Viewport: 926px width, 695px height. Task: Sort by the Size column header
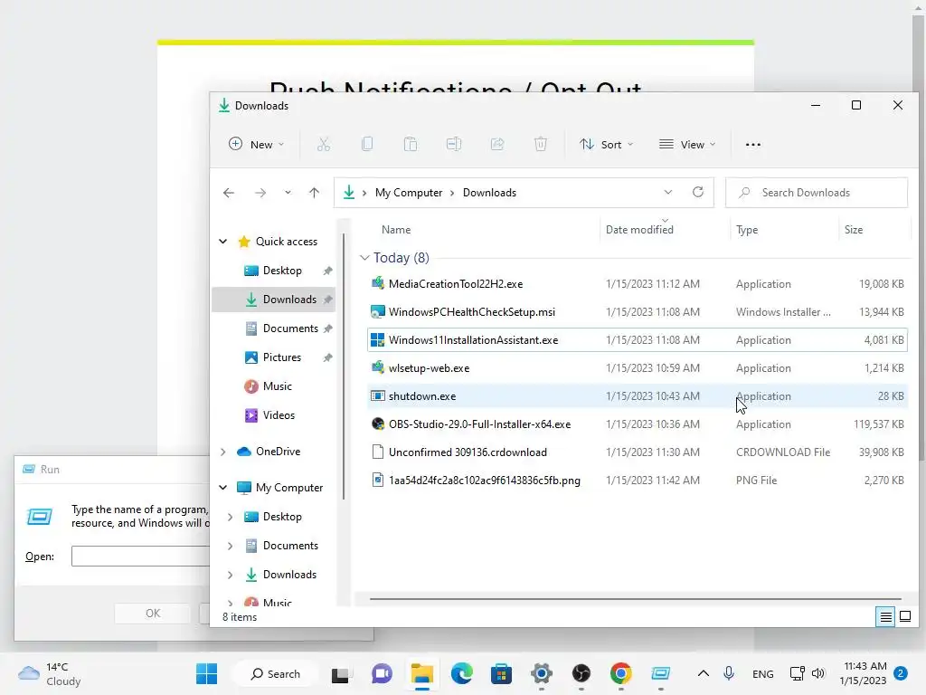(854, 230)
